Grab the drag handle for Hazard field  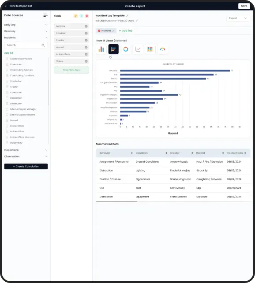point(7,120)
